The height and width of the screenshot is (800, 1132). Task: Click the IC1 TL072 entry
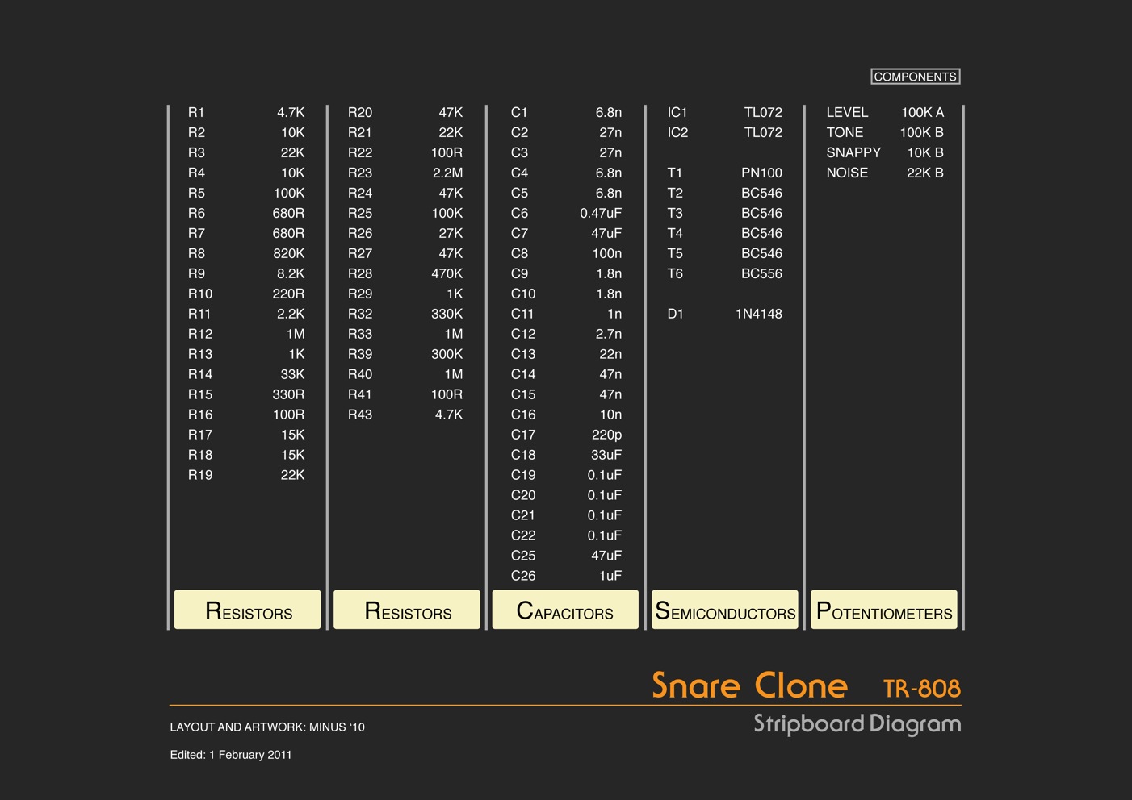(x=724, y=113)
